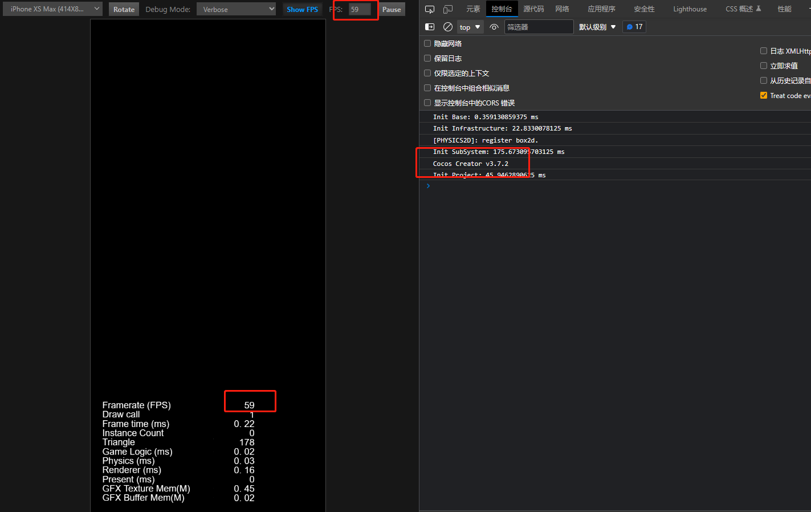
Task: Click the 'Frame time (ms)' stats label
Action: coord(136,424)
